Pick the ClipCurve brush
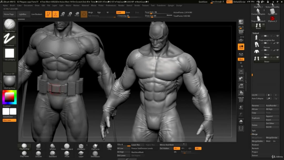The height and width of the screenshot is (160, 284). (95, 147)
